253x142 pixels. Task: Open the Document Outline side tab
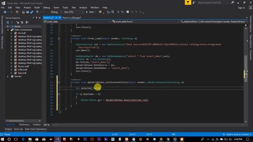tap(2, 25)
